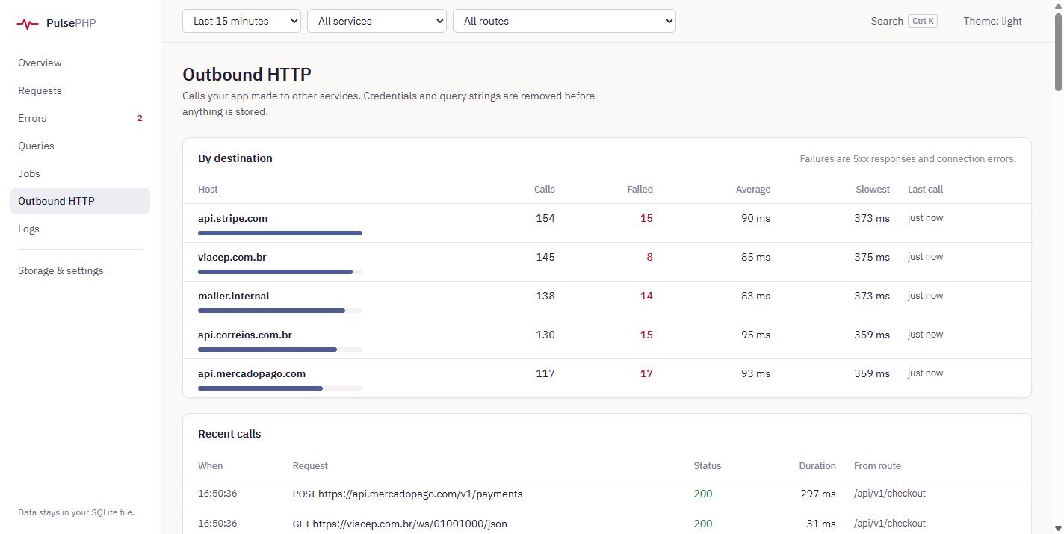
Task: Open the mailer.internal destination
Action: click(233, 296)
